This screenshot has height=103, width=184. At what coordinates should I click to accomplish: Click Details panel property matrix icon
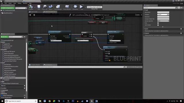coord(179,8)
